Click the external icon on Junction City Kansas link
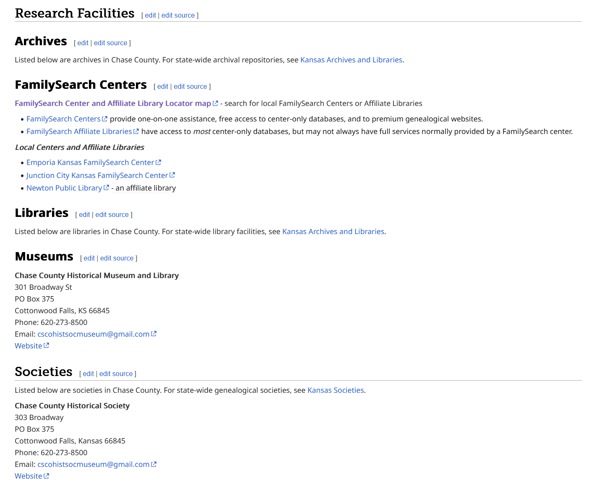599x487 pixels. point(172,175)
